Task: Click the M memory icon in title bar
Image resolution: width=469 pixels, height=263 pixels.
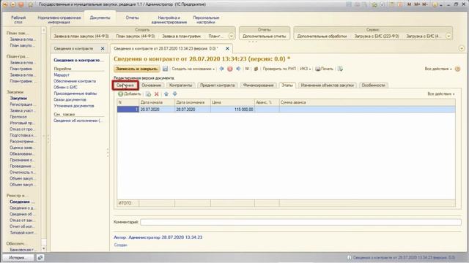Action: tap(409, 4)
